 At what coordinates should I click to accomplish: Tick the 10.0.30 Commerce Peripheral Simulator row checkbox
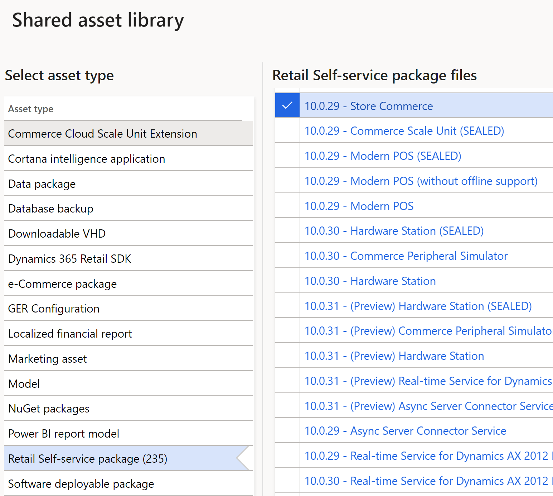(x=287, y=256)
